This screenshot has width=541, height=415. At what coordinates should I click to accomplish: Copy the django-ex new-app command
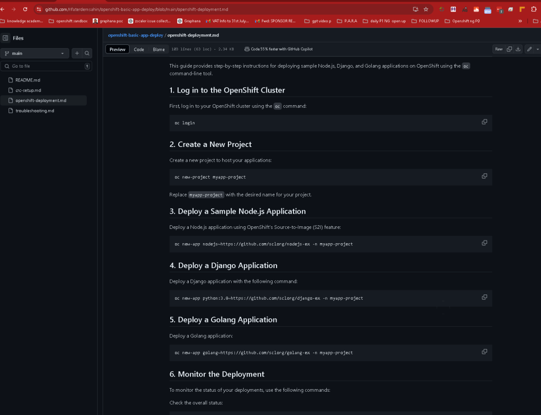484,297
